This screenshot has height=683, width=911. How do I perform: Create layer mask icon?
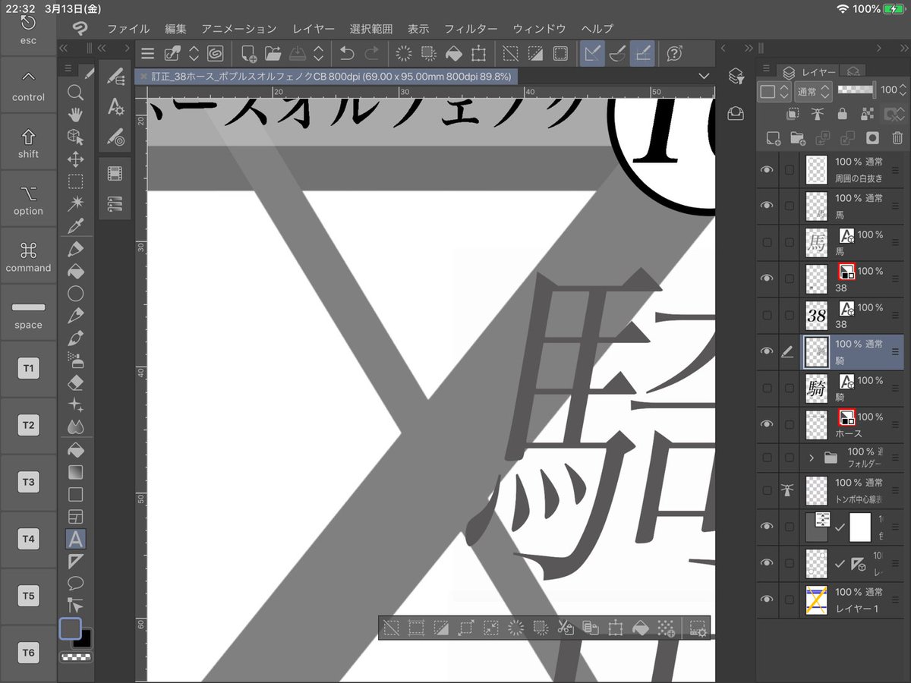coord(872,138)
